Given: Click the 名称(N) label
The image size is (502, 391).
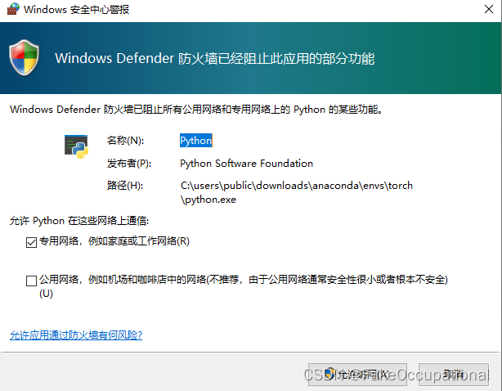Looking at the screenshot, I should coord(126,141).
